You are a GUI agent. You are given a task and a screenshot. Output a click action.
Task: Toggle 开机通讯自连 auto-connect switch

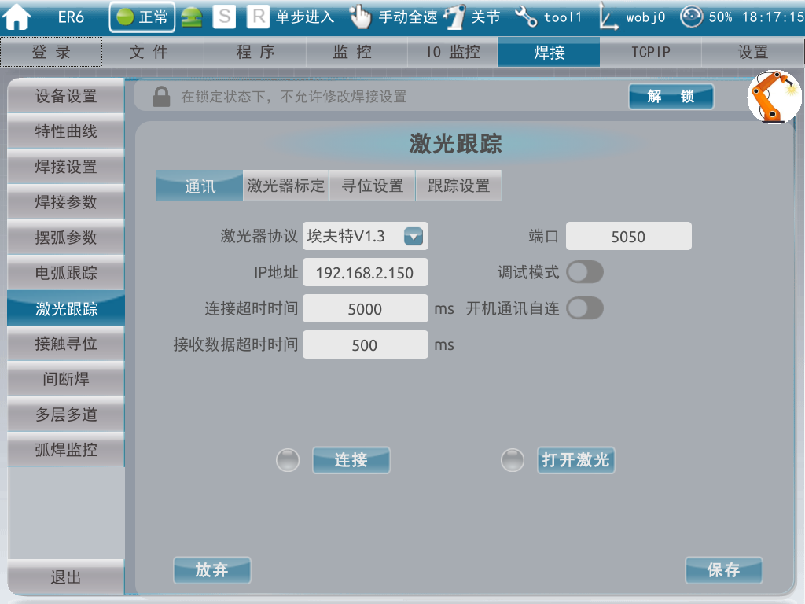point(585,308)
